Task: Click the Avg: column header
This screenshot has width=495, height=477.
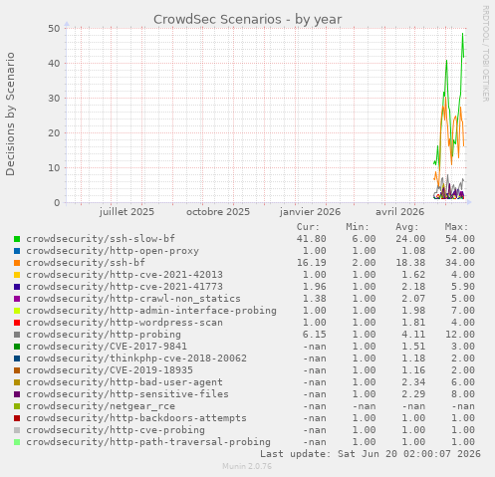Action: pos(407,227)
